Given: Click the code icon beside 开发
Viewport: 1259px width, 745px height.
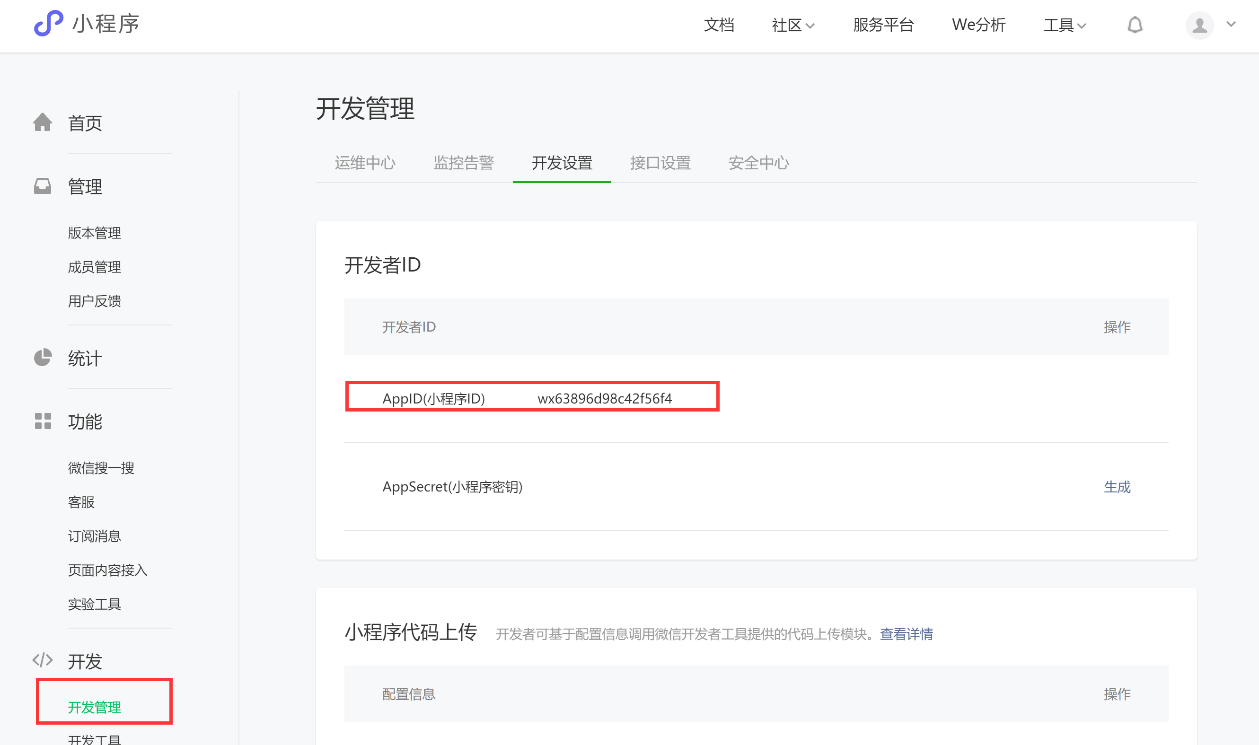Looking at the screenshot, I should pyautogui.click(x=43, y=660).
